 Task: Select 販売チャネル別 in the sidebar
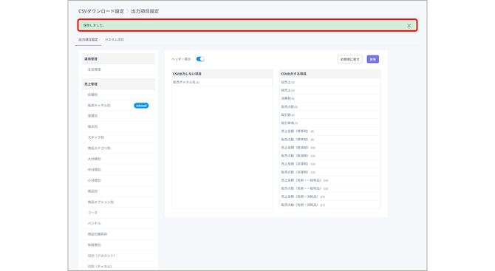[118, 106]
